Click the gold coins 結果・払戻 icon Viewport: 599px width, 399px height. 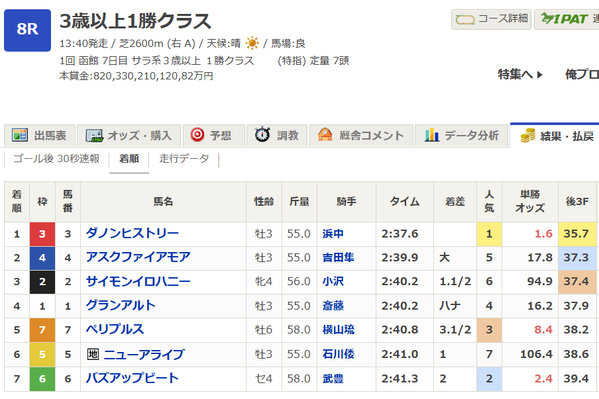(x=528, y=136)
